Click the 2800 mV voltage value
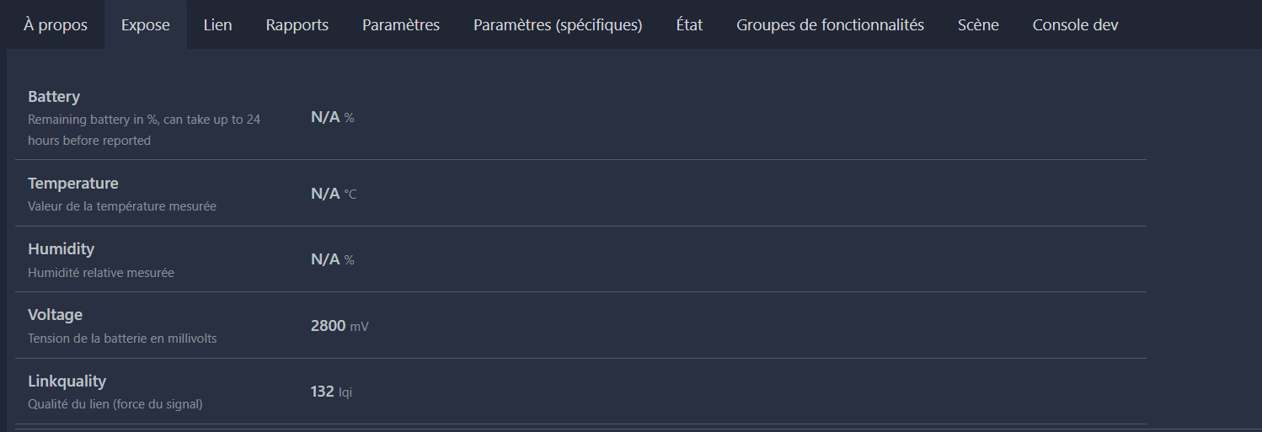Viewport: 1262px width, 432px height. click(339, 326)
